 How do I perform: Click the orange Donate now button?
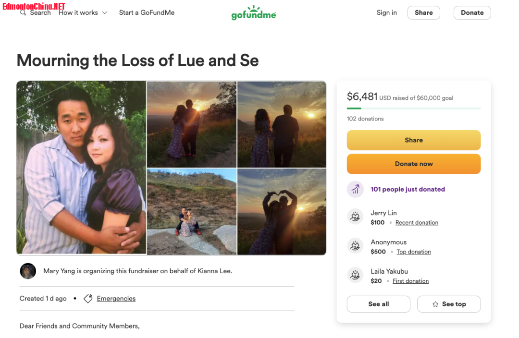[414, 164]
